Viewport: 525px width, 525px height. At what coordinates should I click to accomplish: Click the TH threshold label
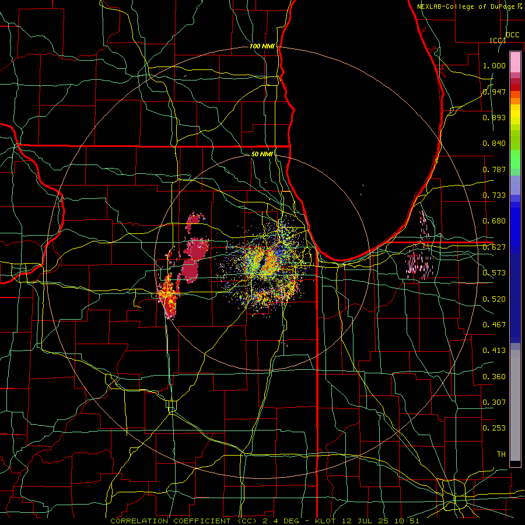click(x=501, y=454)
